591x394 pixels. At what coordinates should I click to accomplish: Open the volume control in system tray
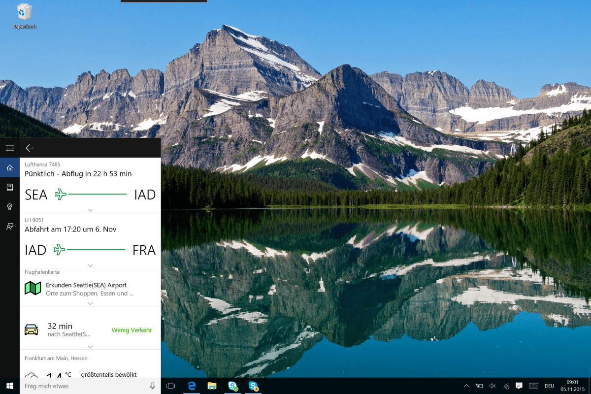(x=492, y=386)
